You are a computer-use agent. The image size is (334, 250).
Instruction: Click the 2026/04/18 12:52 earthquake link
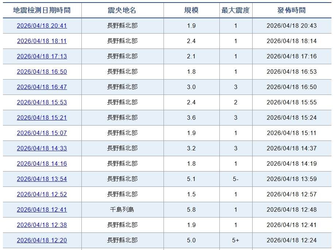[42, 194]
